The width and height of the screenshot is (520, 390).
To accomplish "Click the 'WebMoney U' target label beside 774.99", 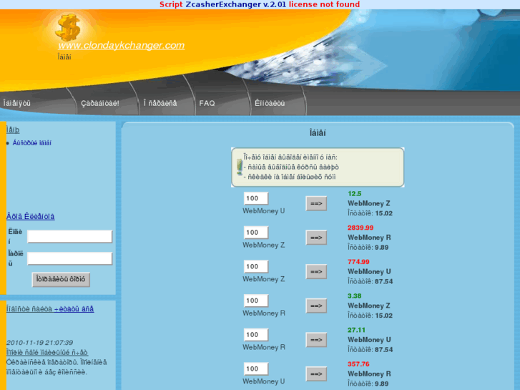I will (369, 271).
